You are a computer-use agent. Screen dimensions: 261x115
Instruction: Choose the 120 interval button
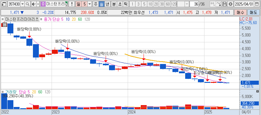tap(174, 4)
